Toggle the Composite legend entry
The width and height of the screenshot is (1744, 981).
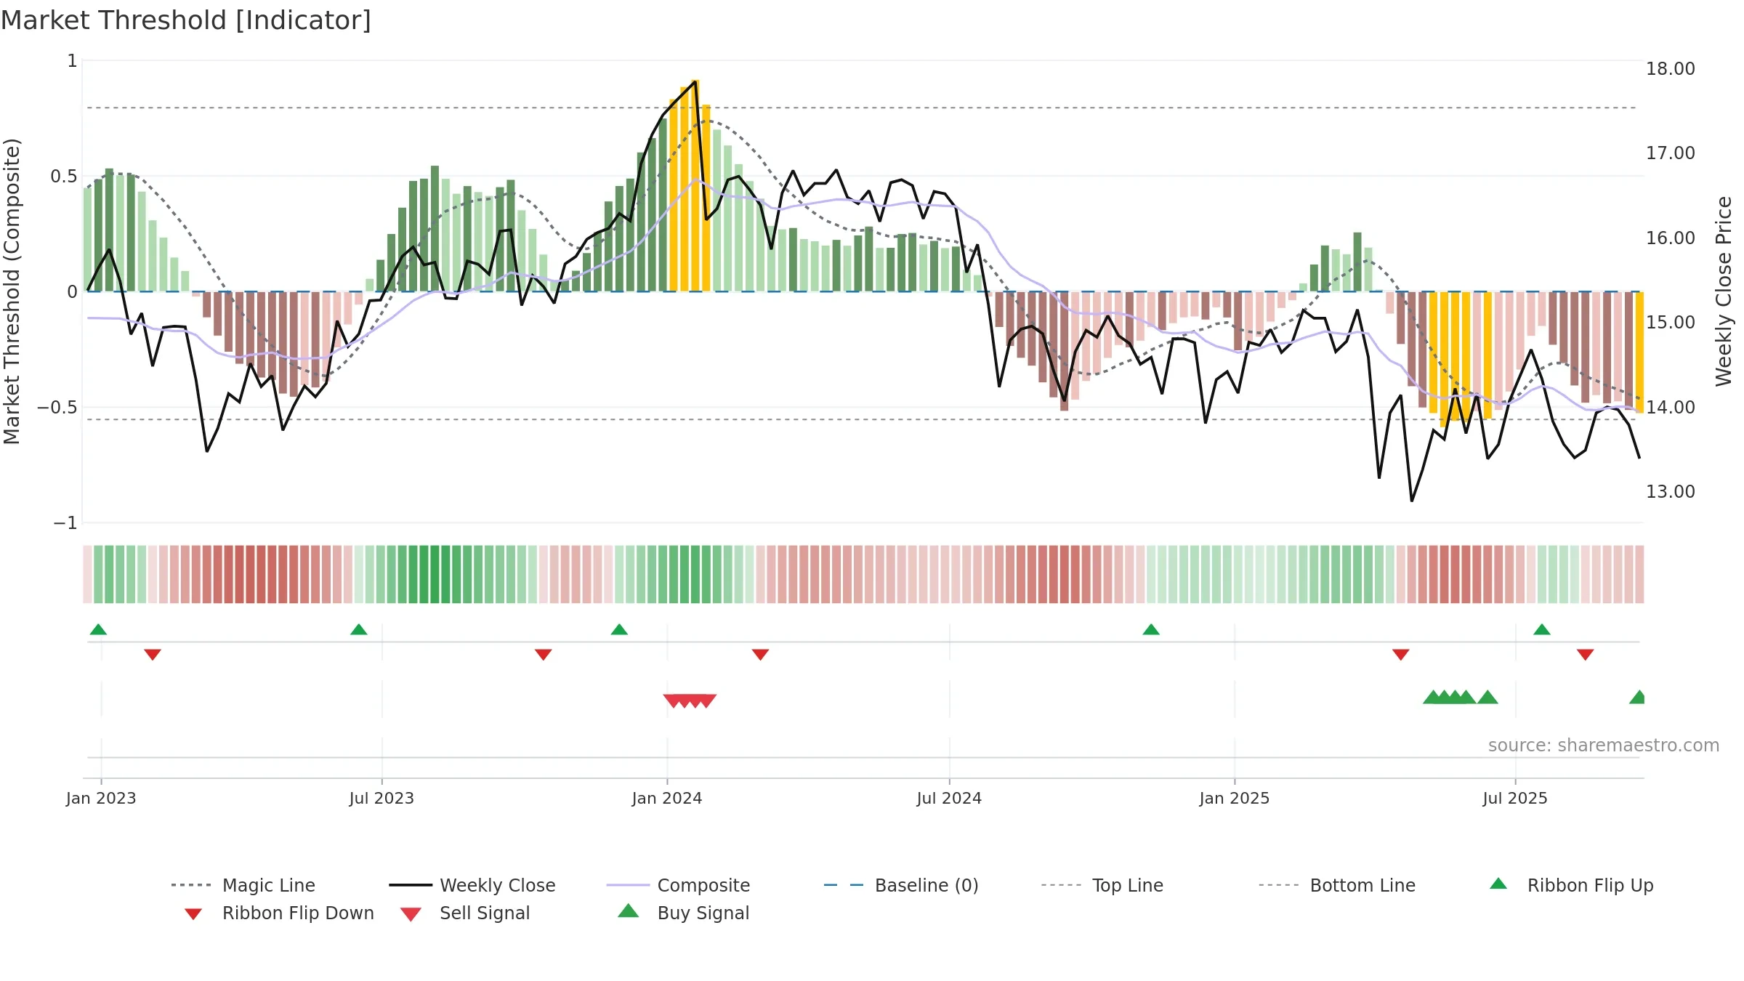[x=678, y=885]
